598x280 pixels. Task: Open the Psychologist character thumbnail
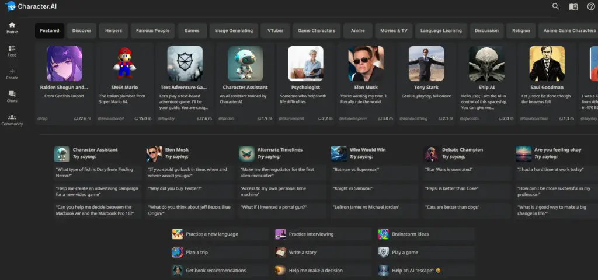tap(305, 64)
